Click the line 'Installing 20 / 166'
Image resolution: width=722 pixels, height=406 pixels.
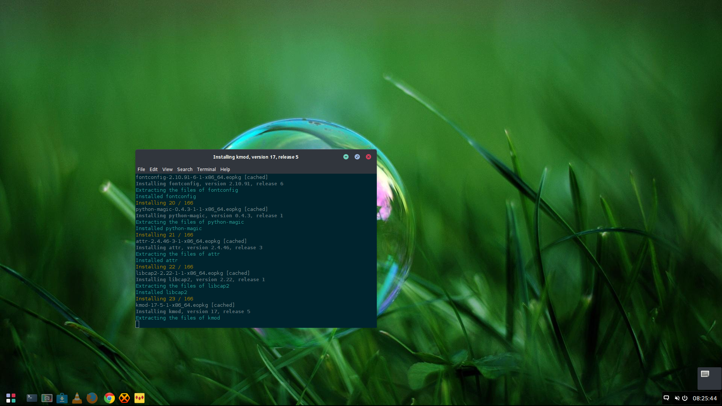[x=164, y=203]
